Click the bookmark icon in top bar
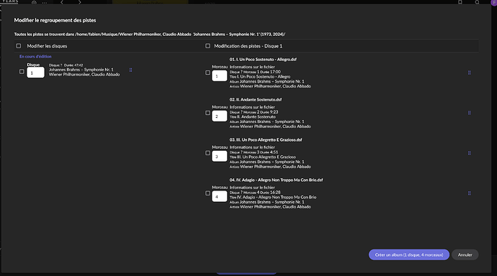 pos(460,2)
